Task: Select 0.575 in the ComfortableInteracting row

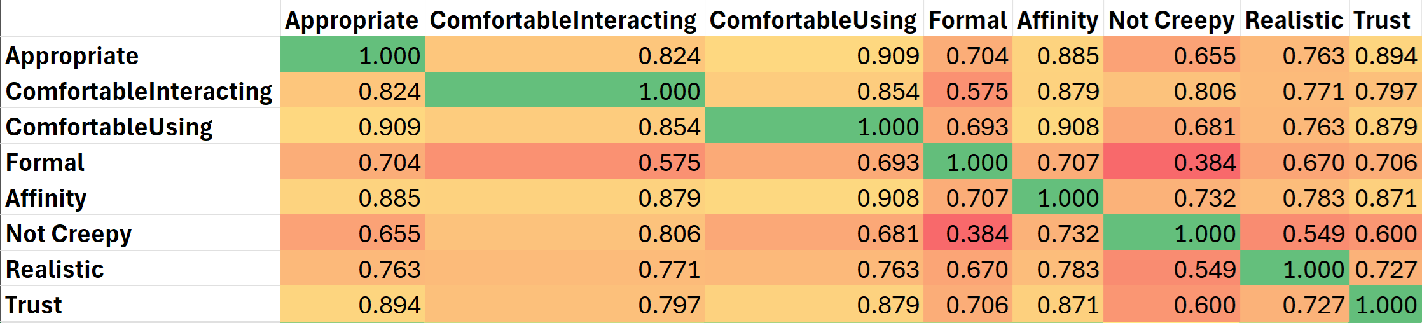Action: [977, 92]
